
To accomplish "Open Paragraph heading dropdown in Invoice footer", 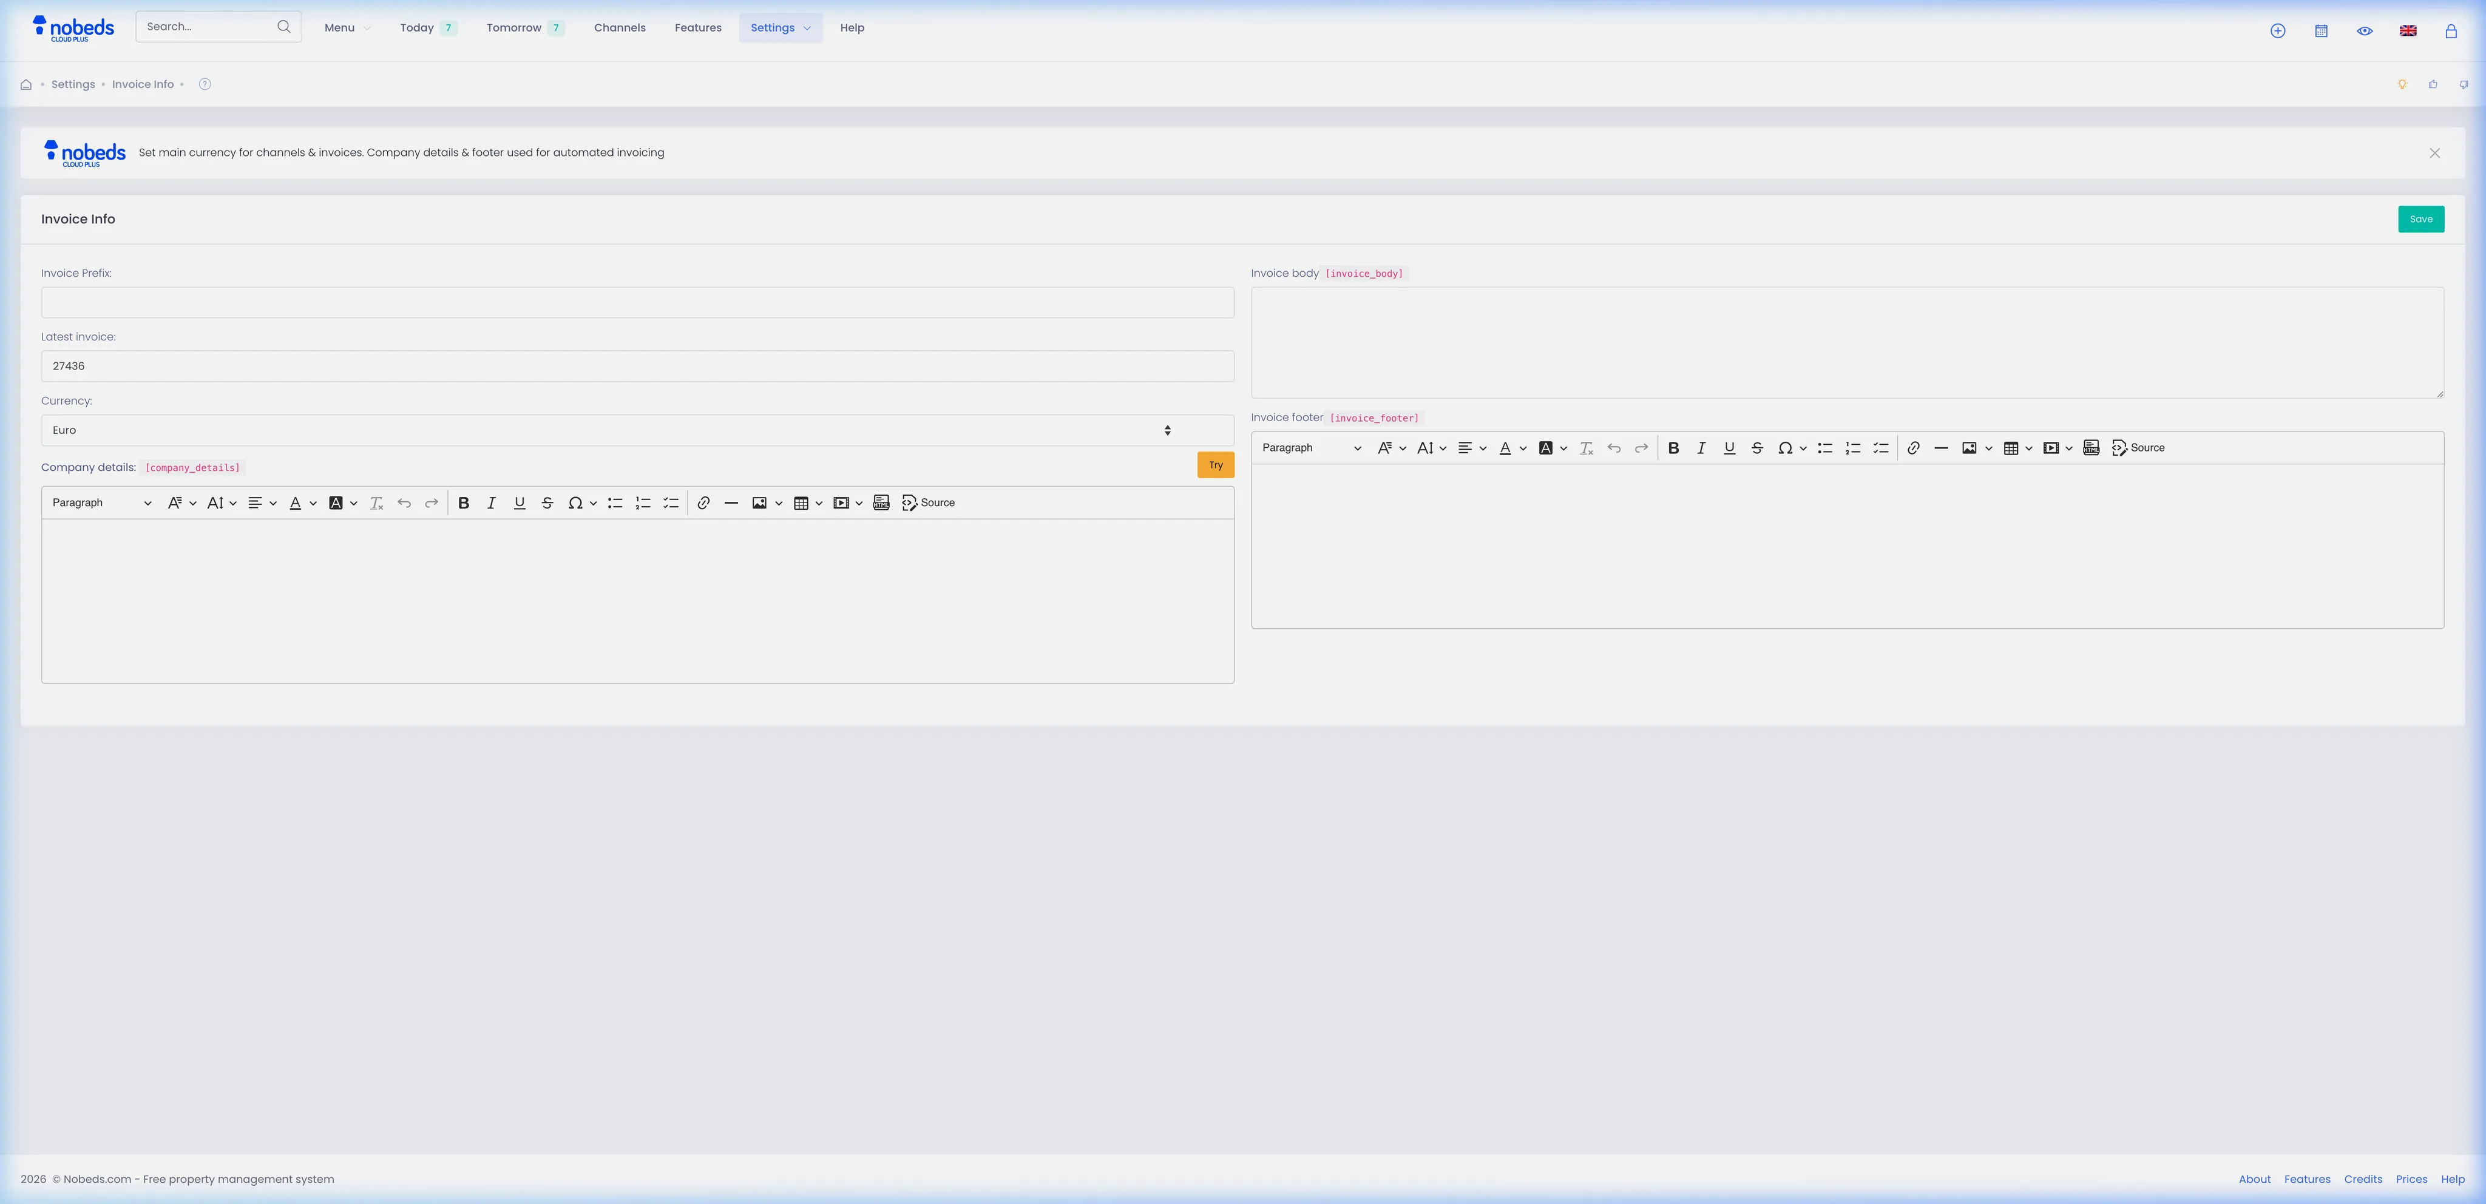I will [x=1312, y=448].
